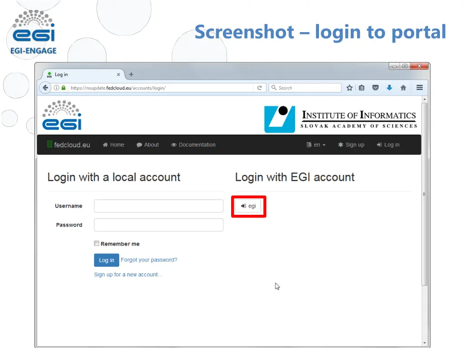464x348 pixels.
Task: Follow Sign up for a new account link
Action: [128, 275]
